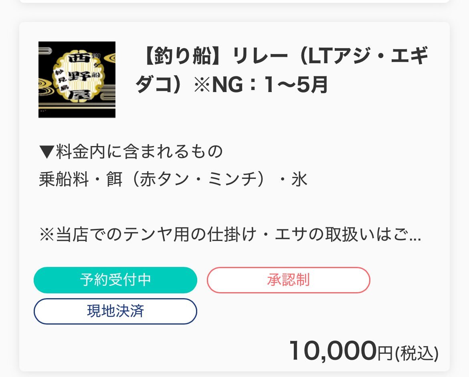Click the 料金内に含まれるもの heading text
Viewport: 469px width, 377px height.
tap(139, 151)
